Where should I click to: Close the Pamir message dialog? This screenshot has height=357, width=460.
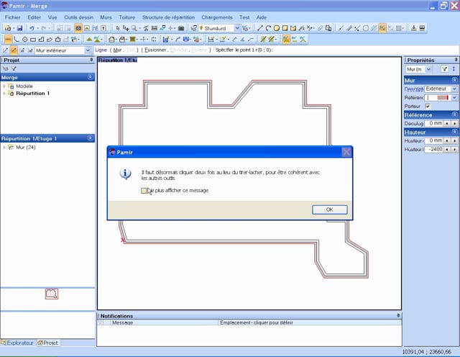346,152
